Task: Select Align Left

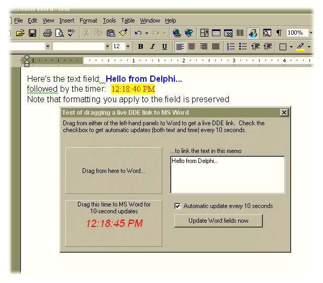Action: (x=180, y=47)
